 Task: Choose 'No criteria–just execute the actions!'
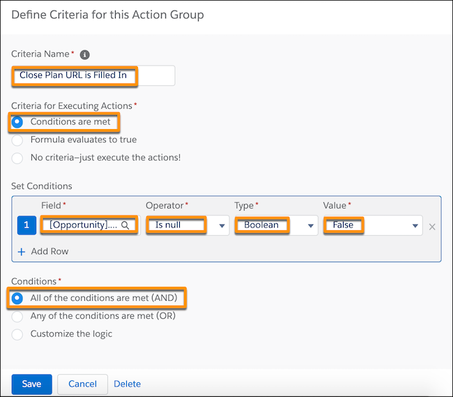click(x=17, y=158)
